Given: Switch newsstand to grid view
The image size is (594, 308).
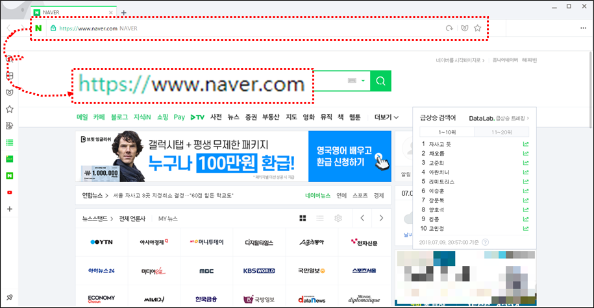Looking at the screenshot, I should [x=303, y=219].
